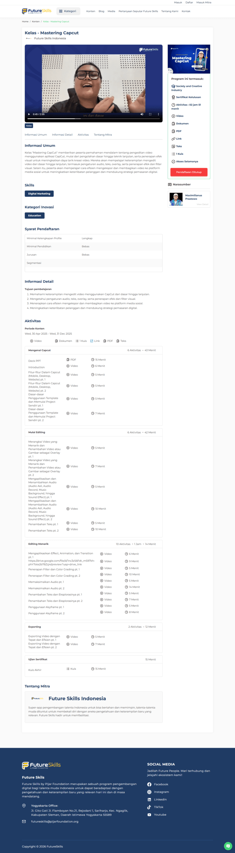235x853 pixels.
Task: Click the Narasumber heading icon
Action: [x=170, y=184]
